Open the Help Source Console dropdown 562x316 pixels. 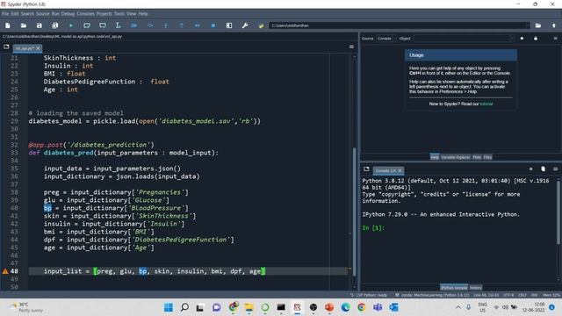[386, 39]
